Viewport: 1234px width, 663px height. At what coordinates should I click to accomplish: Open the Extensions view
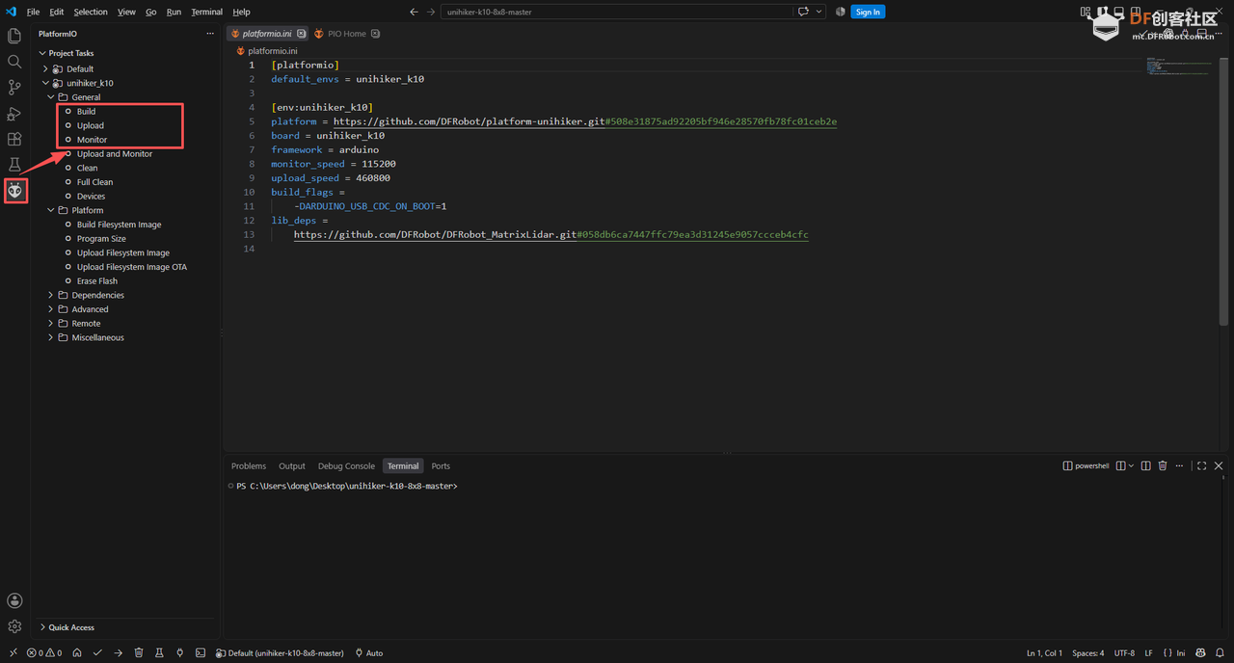[x=14, y=140]
